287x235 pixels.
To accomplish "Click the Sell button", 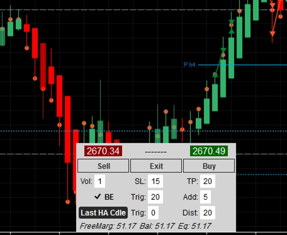I will pyautogui.click(x=103, y=166).
